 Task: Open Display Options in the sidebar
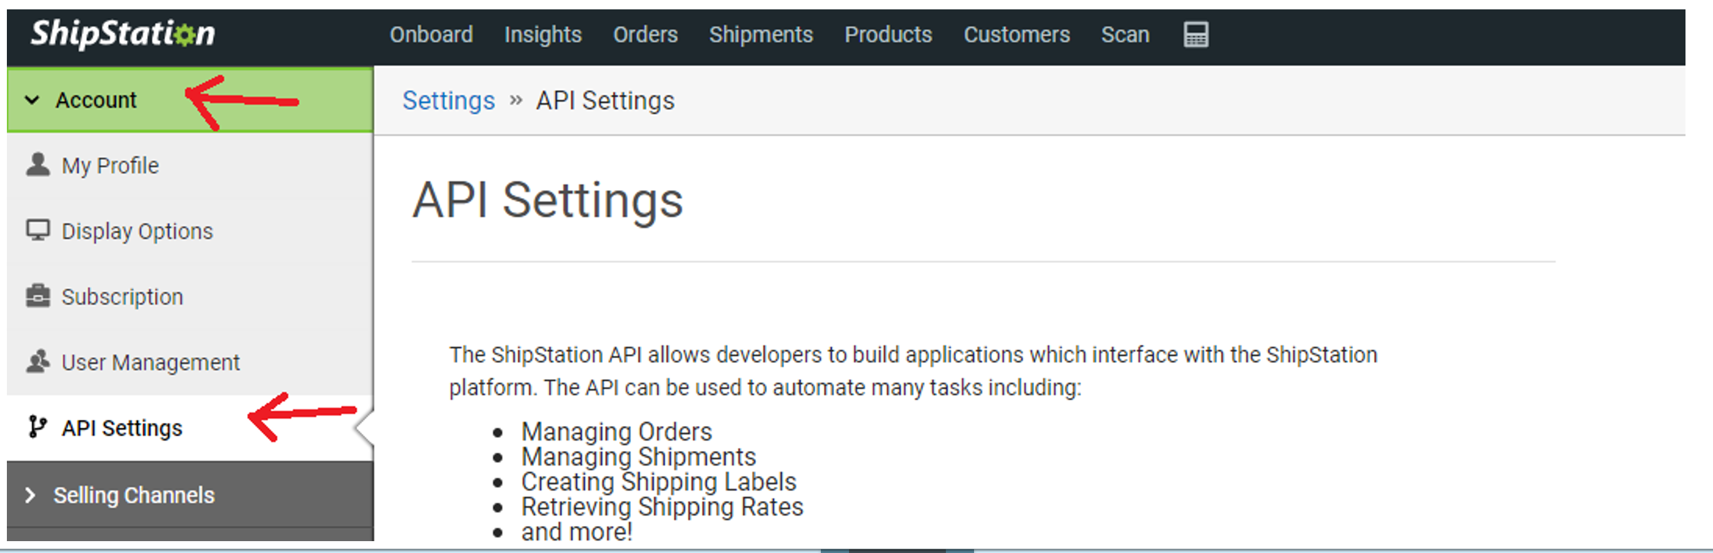189,231
